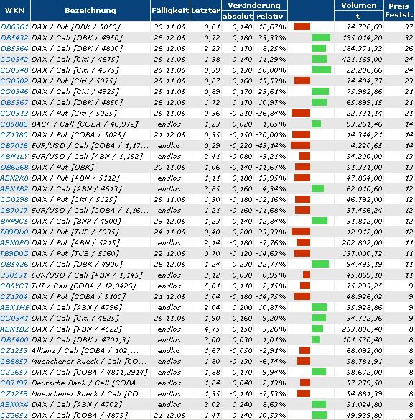Open WKN link ABN1HE
The width and height of the screenshot is (415, 420).
[14, 308]
